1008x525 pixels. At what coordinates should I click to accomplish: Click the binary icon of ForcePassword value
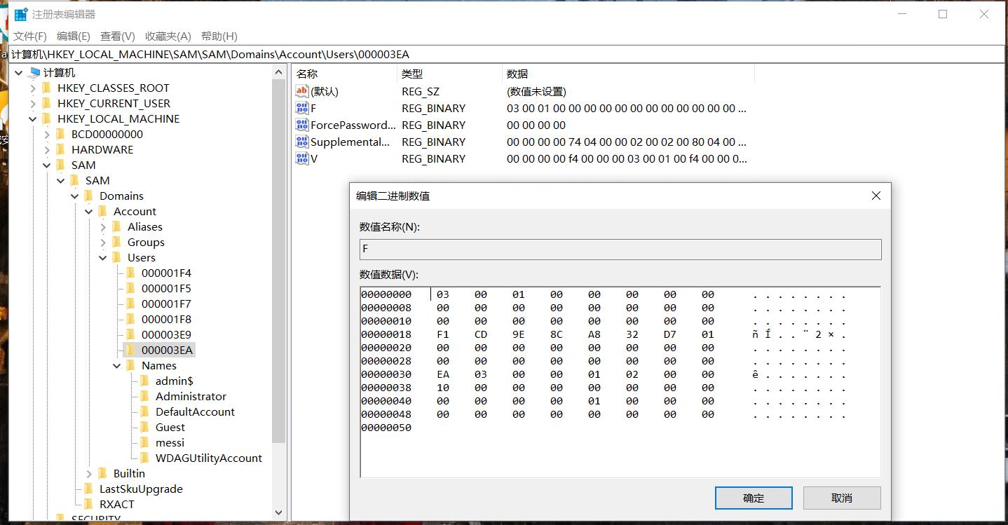pyautogui.click(x=302, y=125)
